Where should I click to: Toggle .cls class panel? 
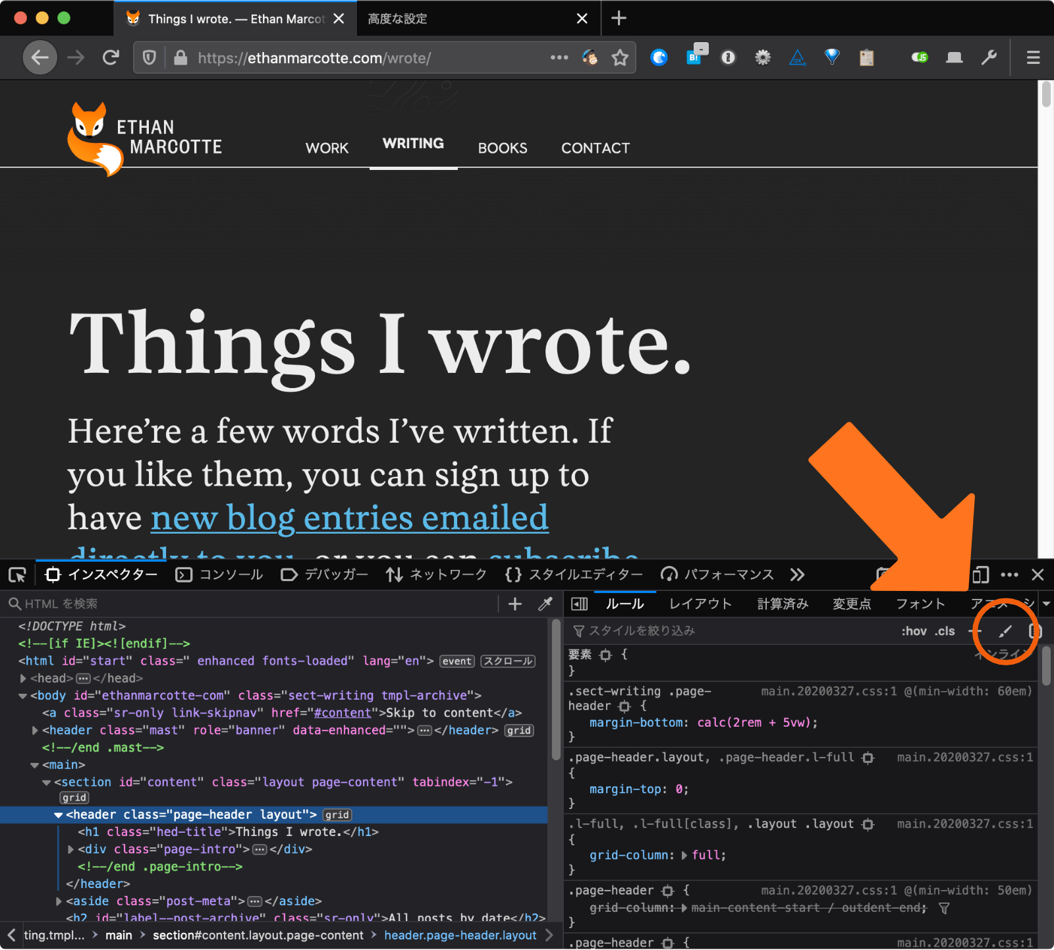[x=945, y=631]
